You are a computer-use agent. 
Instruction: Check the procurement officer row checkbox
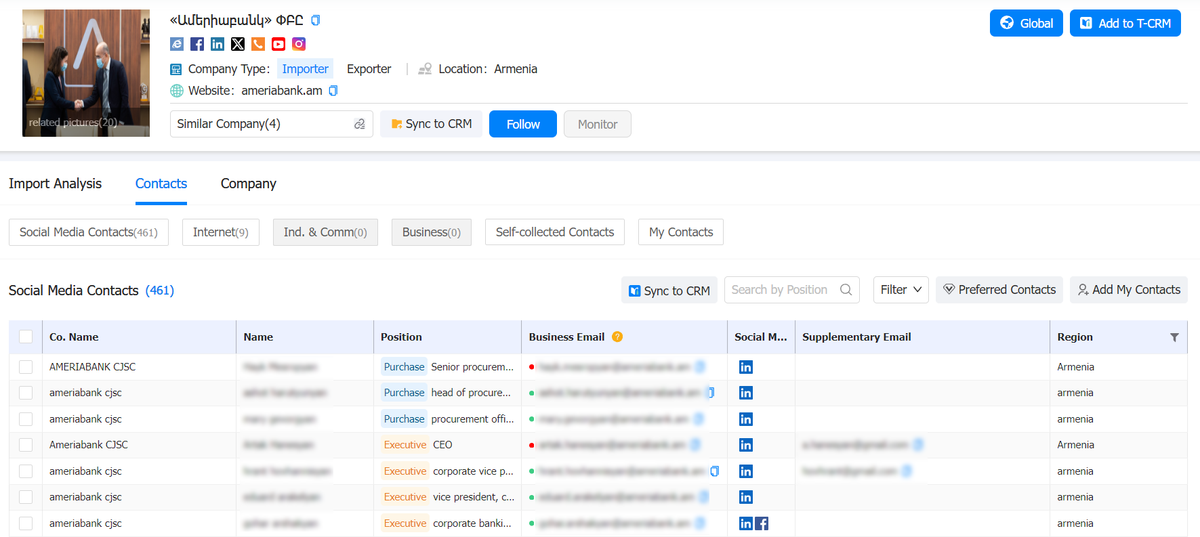point(26,419)
